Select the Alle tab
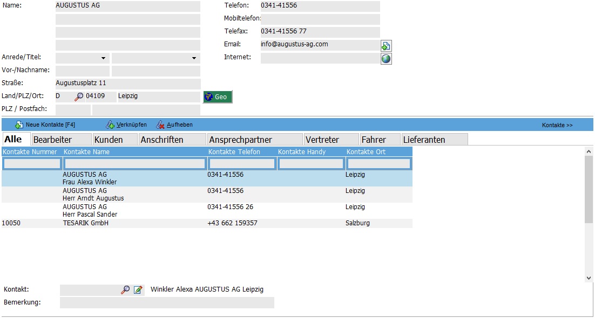The height and width of the screenshot is (318, 595). coord(16,139)
